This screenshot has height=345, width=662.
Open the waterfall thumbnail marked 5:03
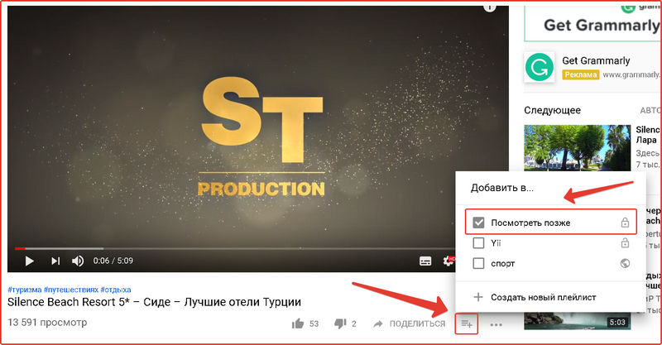point(577,321)
